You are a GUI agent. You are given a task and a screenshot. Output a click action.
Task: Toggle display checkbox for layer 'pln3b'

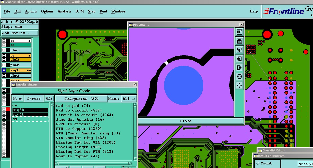click(4, 65)
